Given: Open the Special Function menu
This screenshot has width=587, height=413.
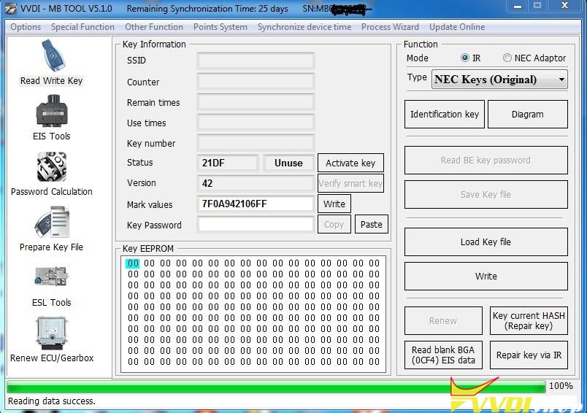Looking at the screenshot, I should pyautogui.click(x=83, y=27).
